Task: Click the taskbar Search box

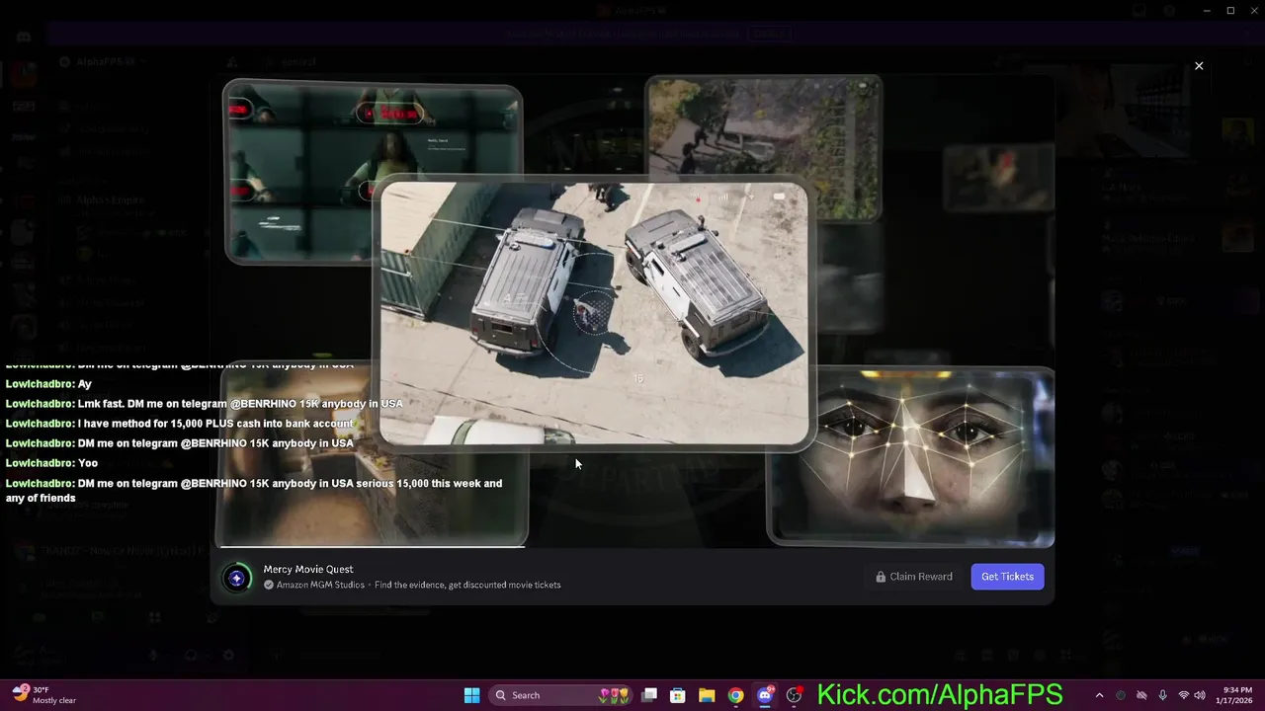Action: click(560, 695)
